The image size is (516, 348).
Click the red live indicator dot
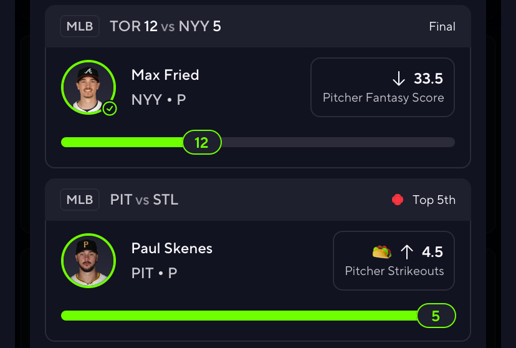pyautogui.click(x=398, y=200)
